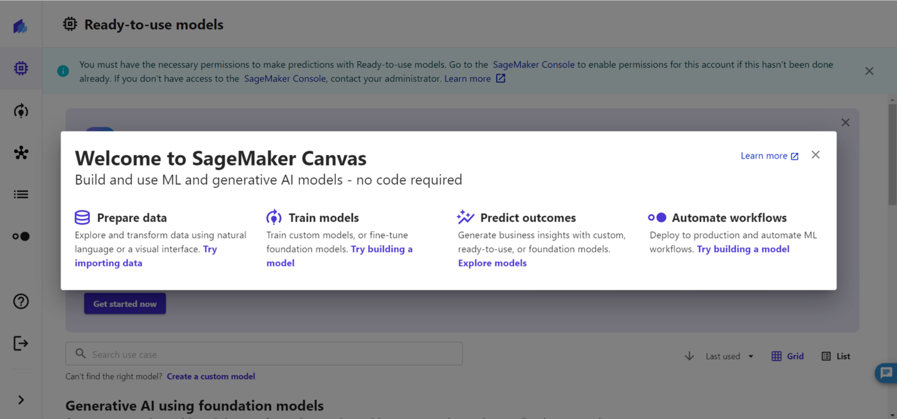The image size is (897, 419).
Task: Click Prepare data heading text
Action: point(132,218)
